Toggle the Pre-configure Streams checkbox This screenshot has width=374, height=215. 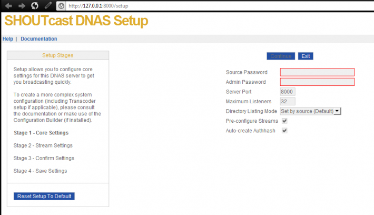coord(284,121)
